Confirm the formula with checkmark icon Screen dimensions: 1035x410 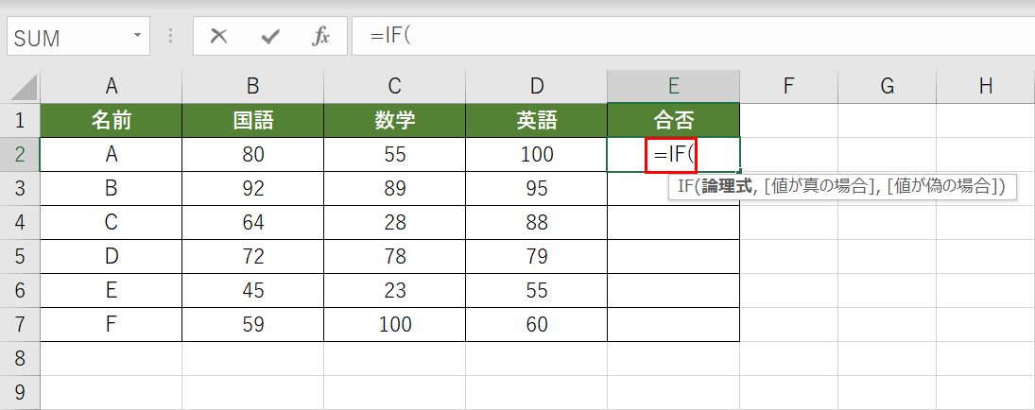[x=270, y=37]
